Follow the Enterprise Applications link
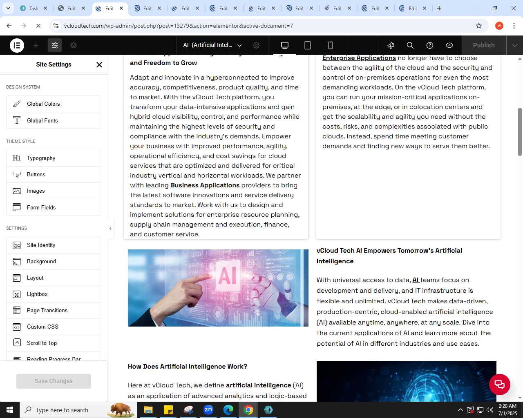 359,58
